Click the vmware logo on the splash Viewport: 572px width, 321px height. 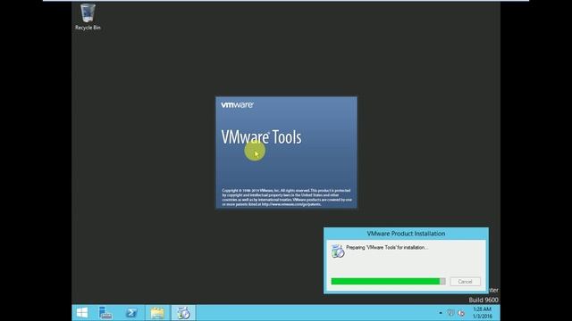click(237, 105)
